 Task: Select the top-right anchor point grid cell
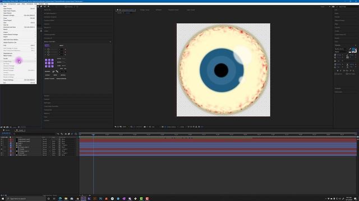coord(52,60)
